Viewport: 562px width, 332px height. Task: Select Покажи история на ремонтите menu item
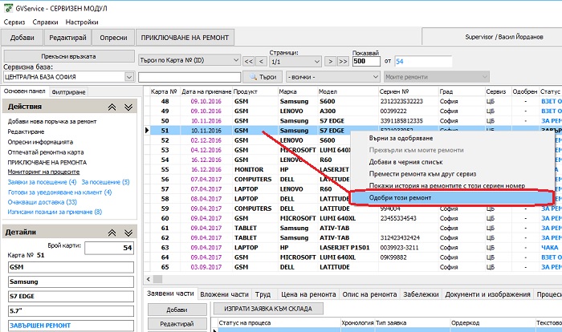[x=451, y=185]
